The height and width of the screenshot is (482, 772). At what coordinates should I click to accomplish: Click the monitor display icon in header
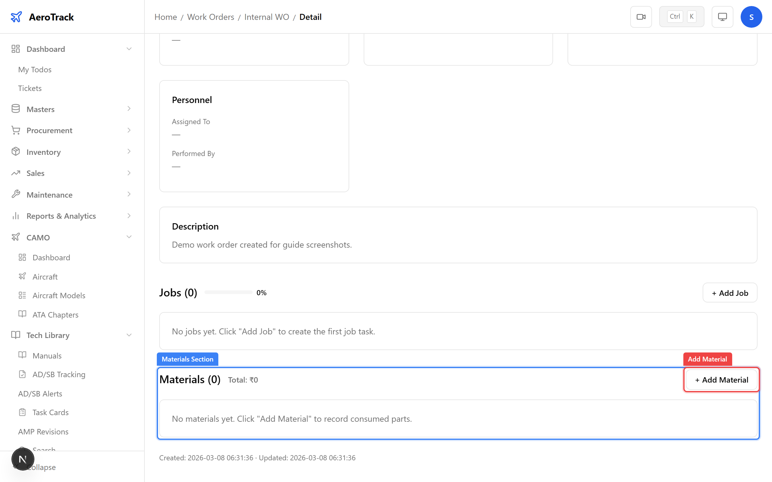[722, 17]
